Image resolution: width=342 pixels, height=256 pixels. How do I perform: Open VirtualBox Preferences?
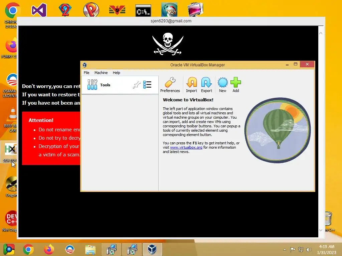[x=170, y=85]
